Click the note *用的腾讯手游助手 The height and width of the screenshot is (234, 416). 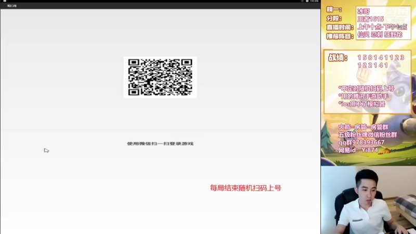click(363, 96)
